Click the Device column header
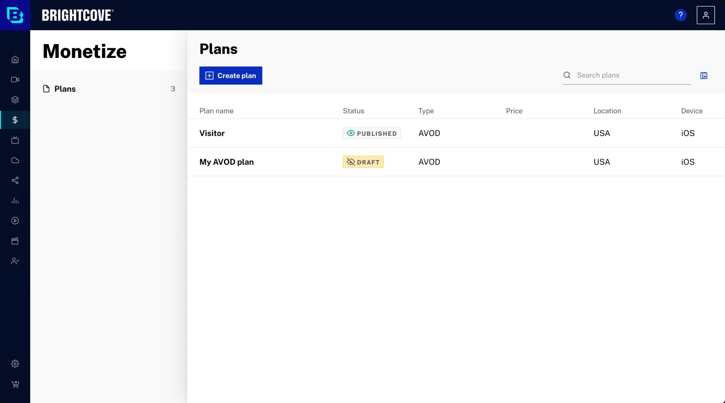 tap(692, 111)
